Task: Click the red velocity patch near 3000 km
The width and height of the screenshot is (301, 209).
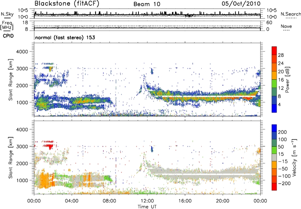Action: [50, 146]
